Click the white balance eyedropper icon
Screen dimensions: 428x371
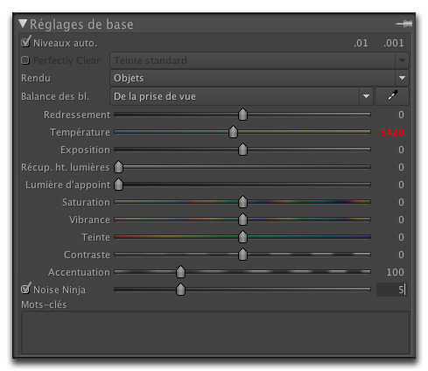[x=392, y=96]
